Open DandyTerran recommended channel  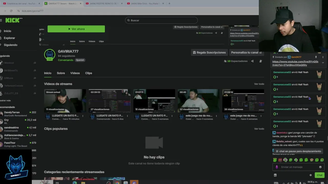(x=18, y=114)
